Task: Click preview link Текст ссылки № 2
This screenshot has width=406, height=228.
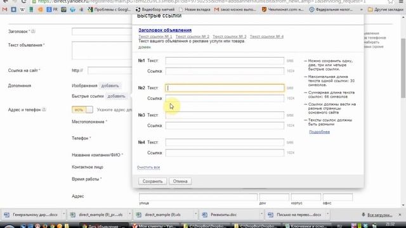Action: click(192, 37)
